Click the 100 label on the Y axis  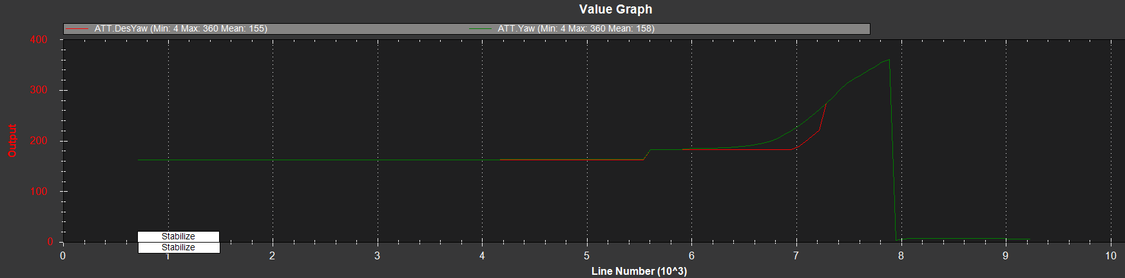pos(39,192)
